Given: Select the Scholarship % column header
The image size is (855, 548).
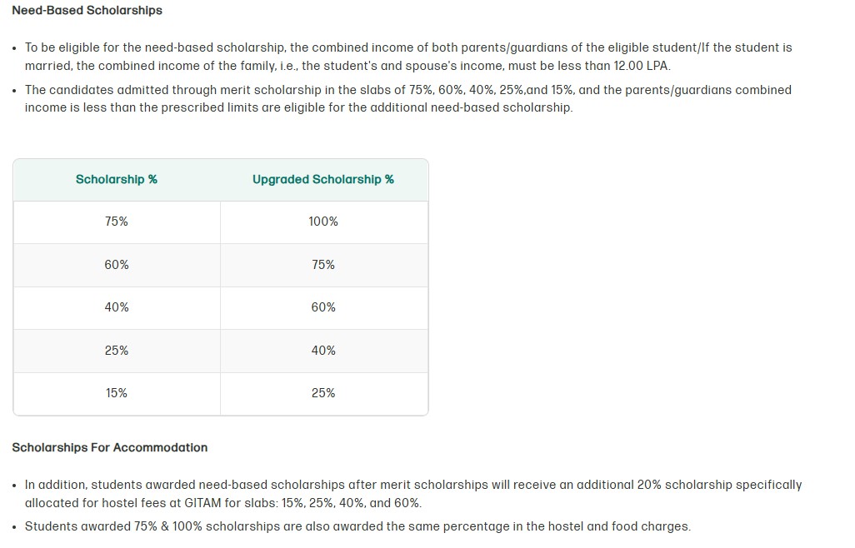Looking at the screenshot, I should tap(117, 180).
